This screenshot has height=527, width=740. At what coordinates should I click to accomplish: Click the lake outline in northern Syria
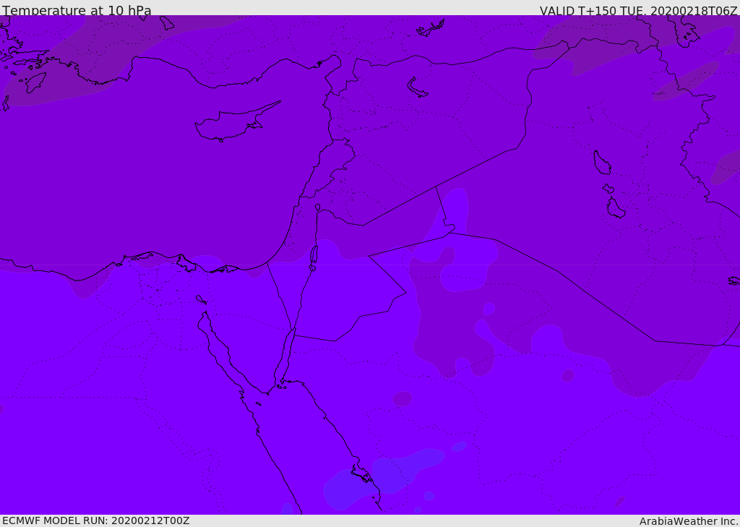(416, 88)
